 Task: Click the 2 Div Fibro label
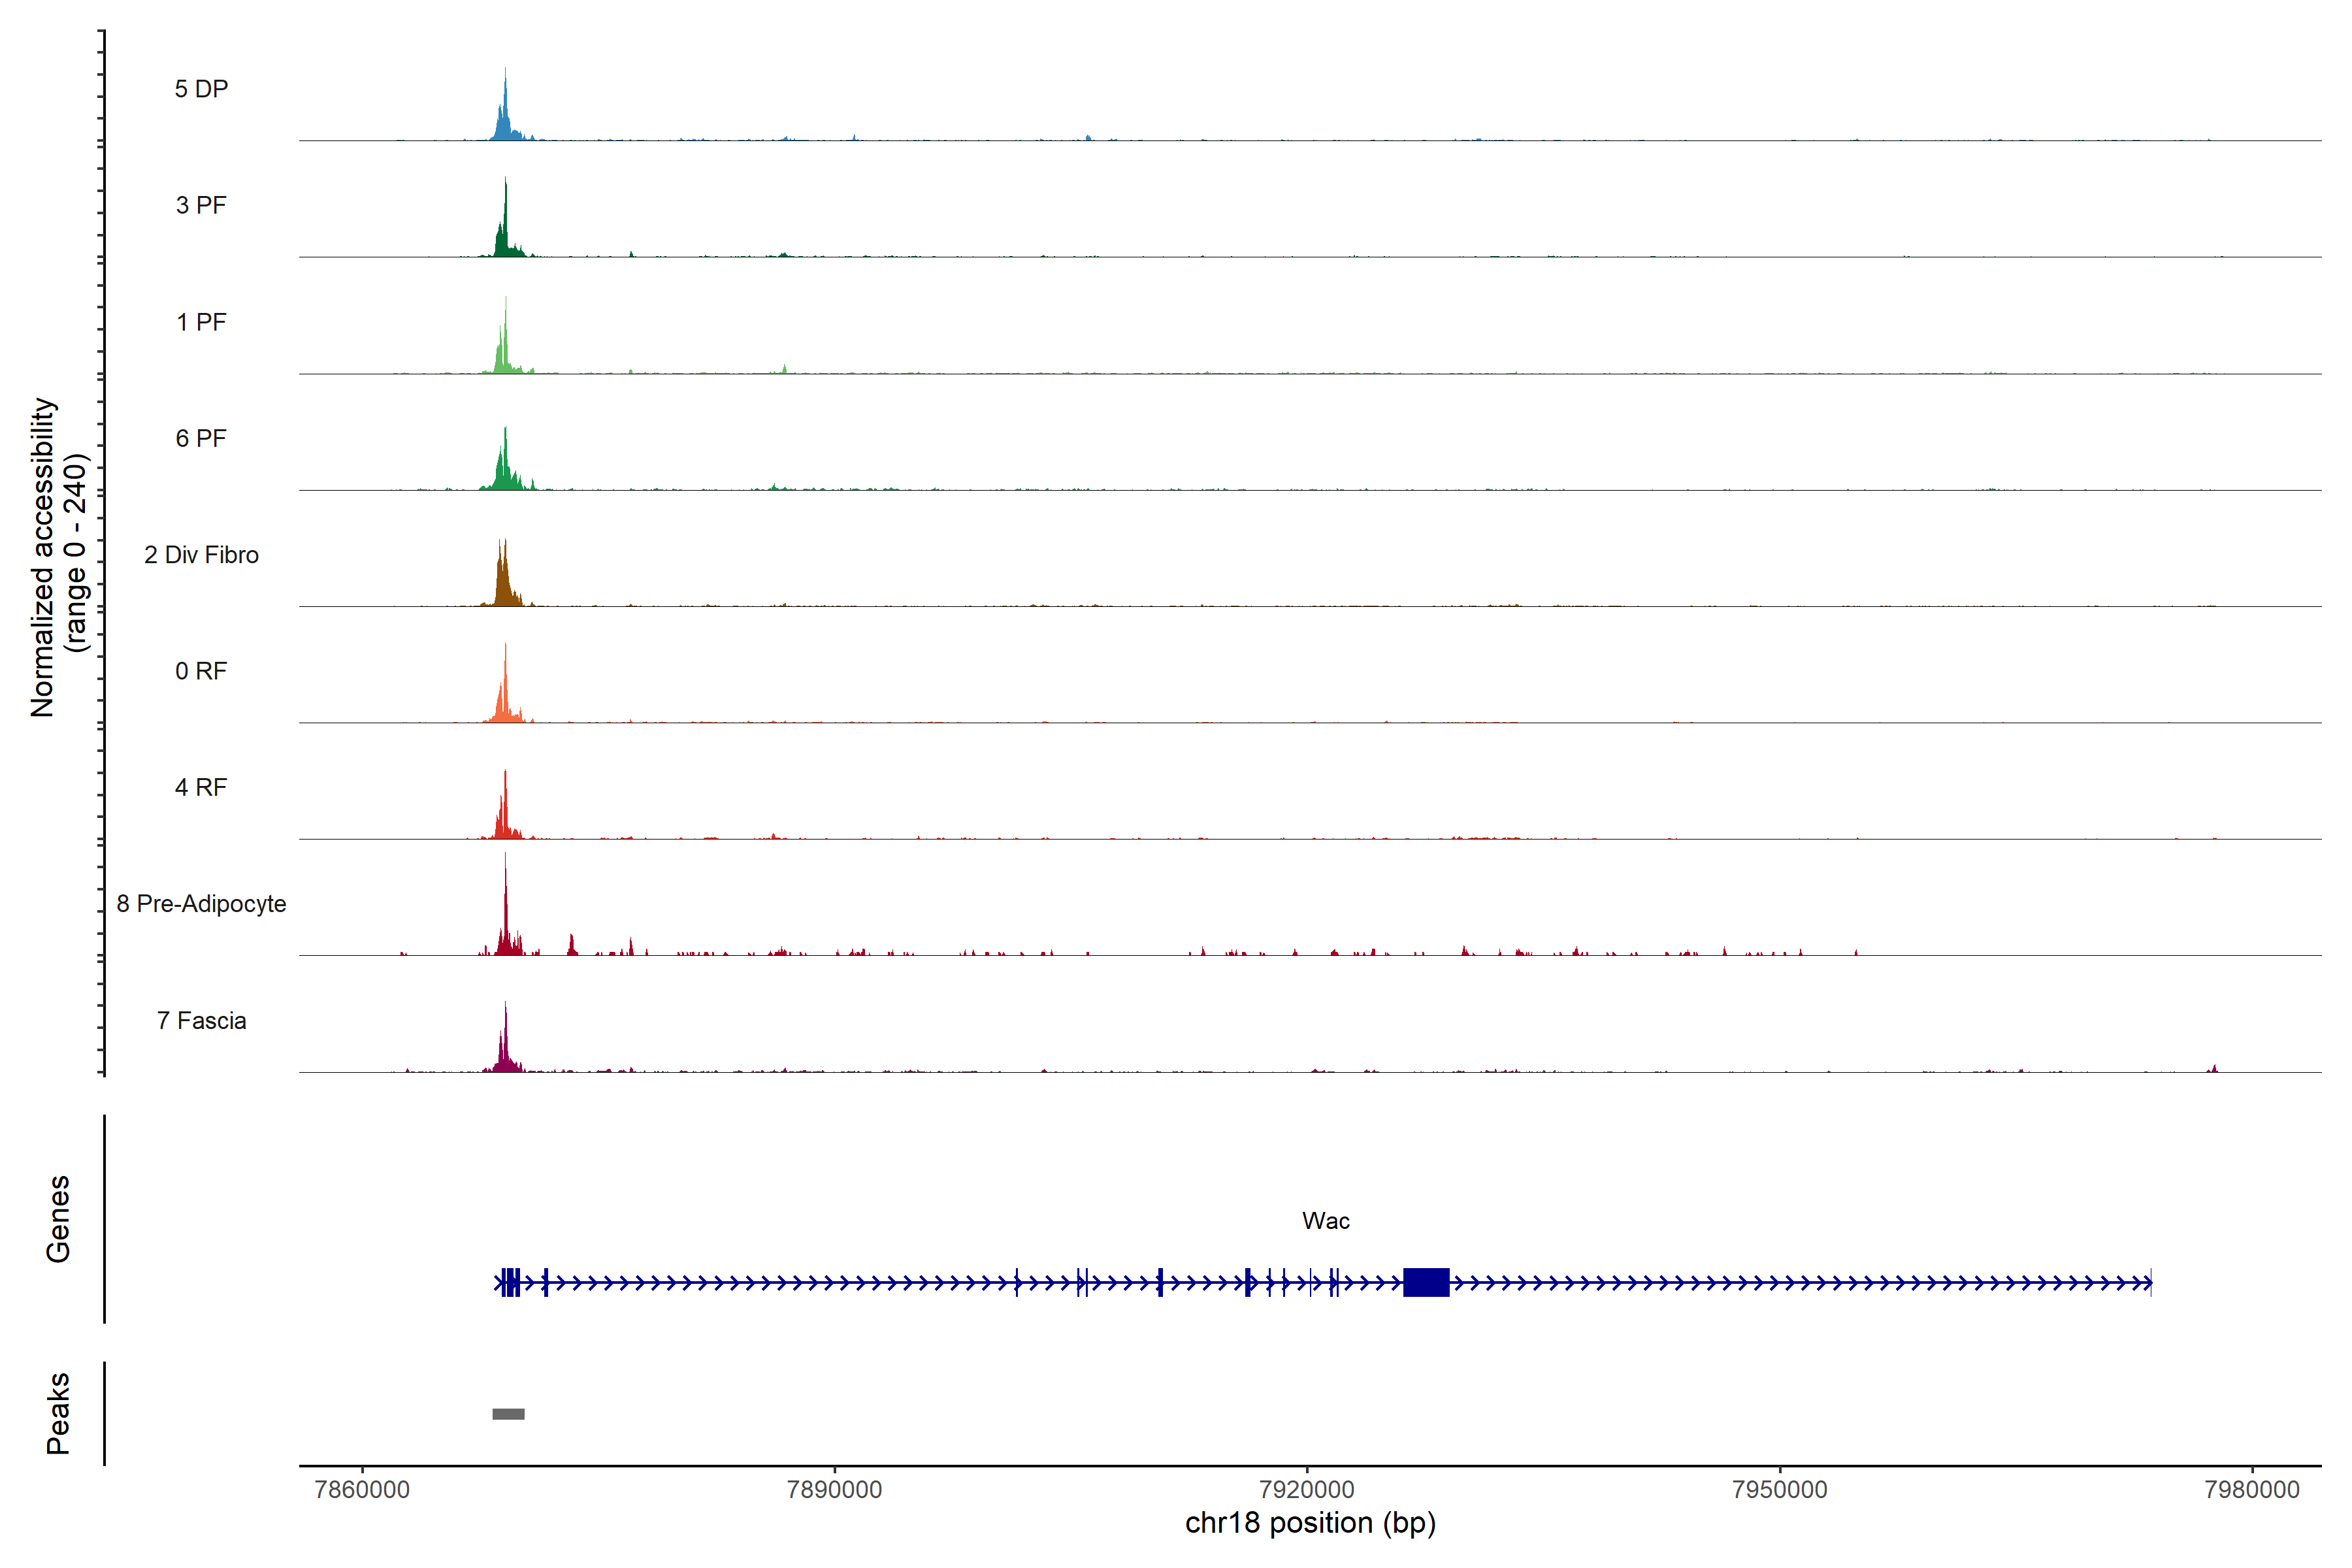(201, 555)
